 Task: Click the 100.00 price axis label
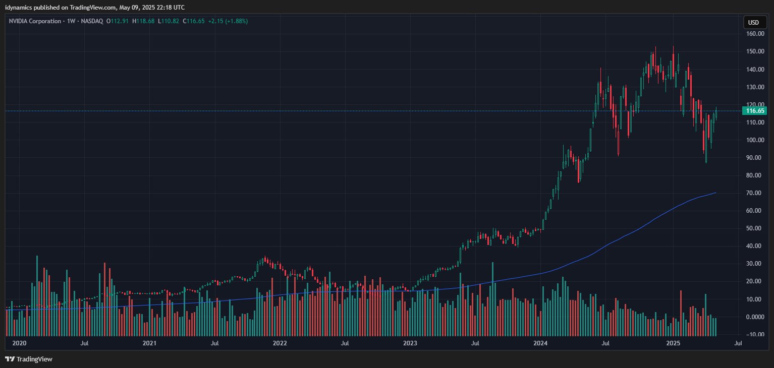pos(755,140)
